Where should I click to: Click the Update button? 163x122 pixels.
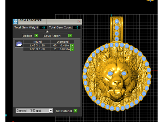[x=28, y=36]
